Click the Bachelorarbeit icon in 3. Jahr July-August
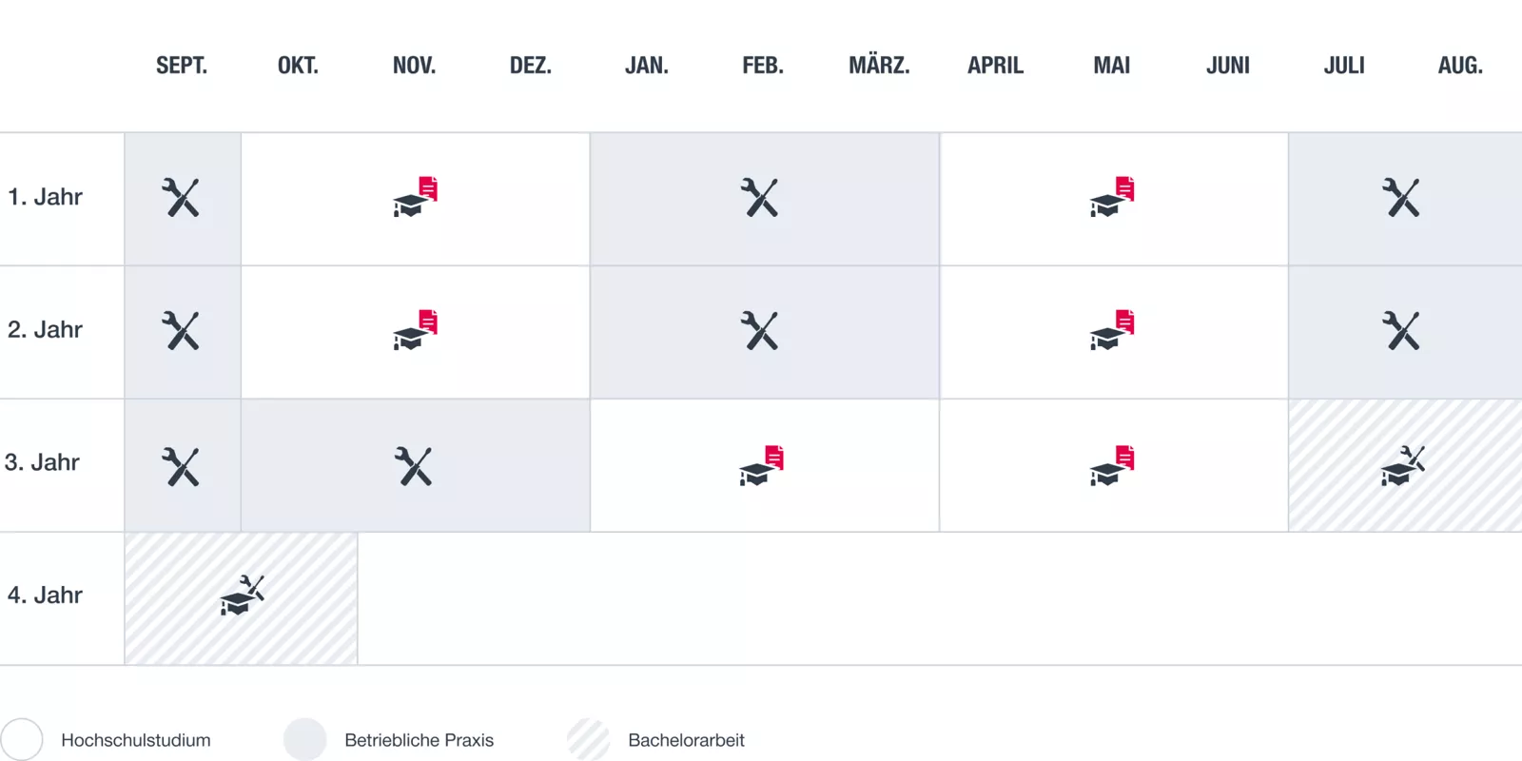Screen dimensions: 1522x761 1403,465
